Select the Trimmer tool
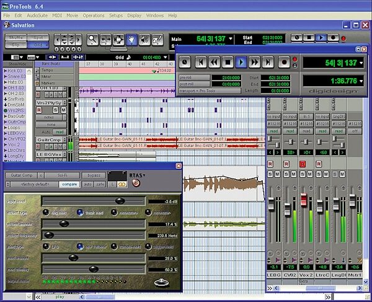The width and height of the screenshot is (372, 302). tap(105, 40)
